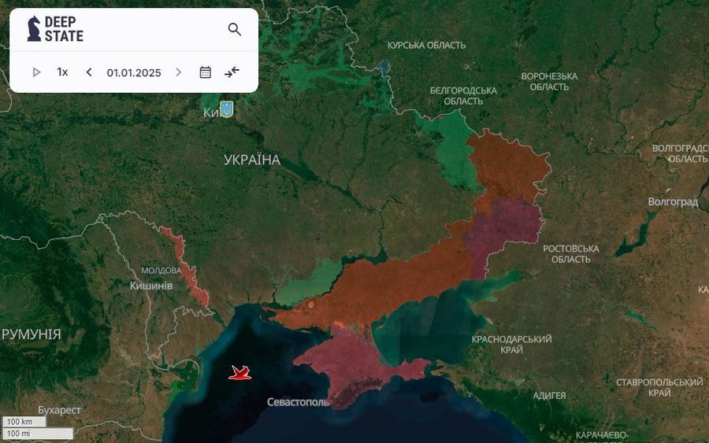
Task: Click the Кишинів city label
Action: click(x=151, y=286)
